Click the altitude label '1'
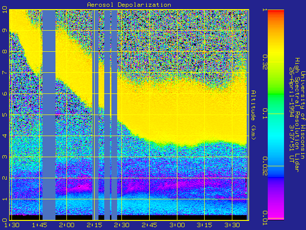The height and width of the screenshot is (230, 306). click(5, 199)
